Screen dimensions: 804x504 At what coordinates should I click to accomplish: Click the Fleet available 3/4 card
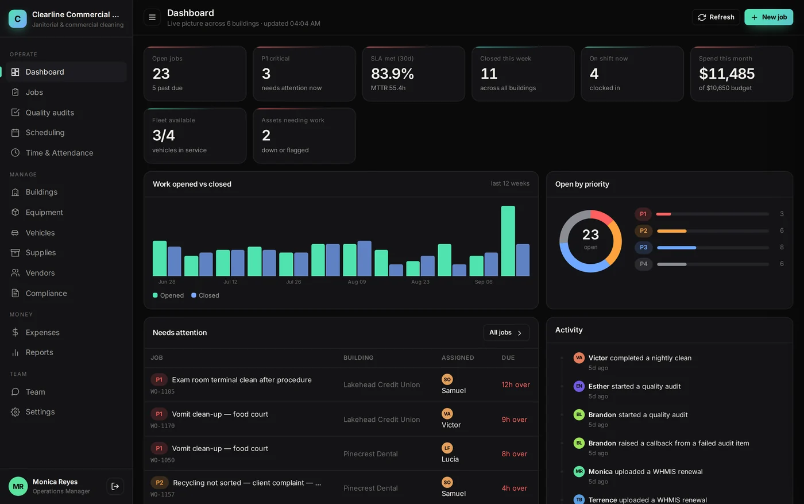[195, 136]
